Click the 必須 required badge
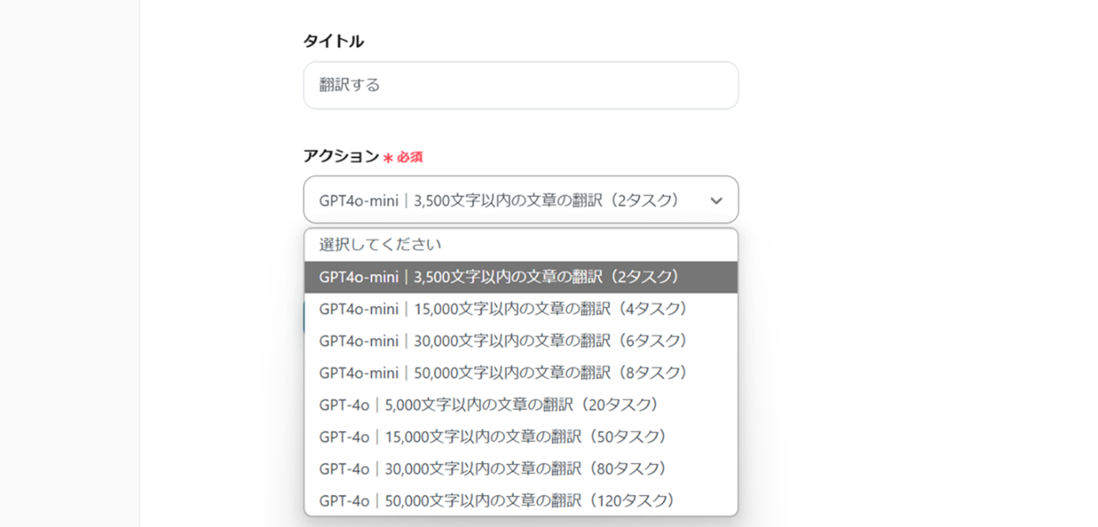The height and width of the screenshot is (527, 1098). coord(410,158)
